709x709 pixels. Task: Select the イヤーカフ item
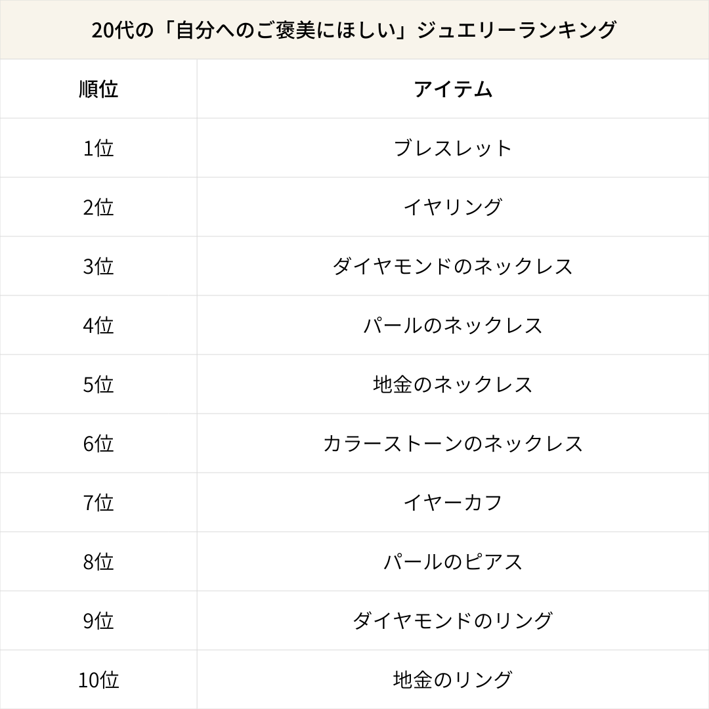(x=453, y=503)
